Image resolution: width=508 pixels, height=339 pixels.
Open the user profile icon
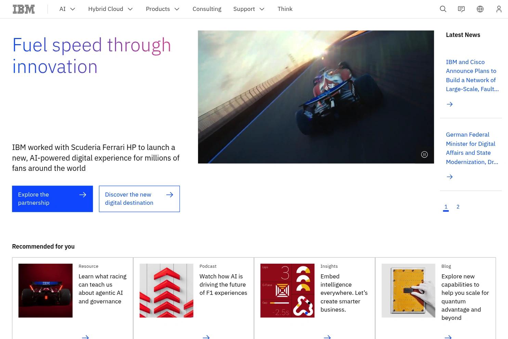pyautogui.click(x=499, y=9)
